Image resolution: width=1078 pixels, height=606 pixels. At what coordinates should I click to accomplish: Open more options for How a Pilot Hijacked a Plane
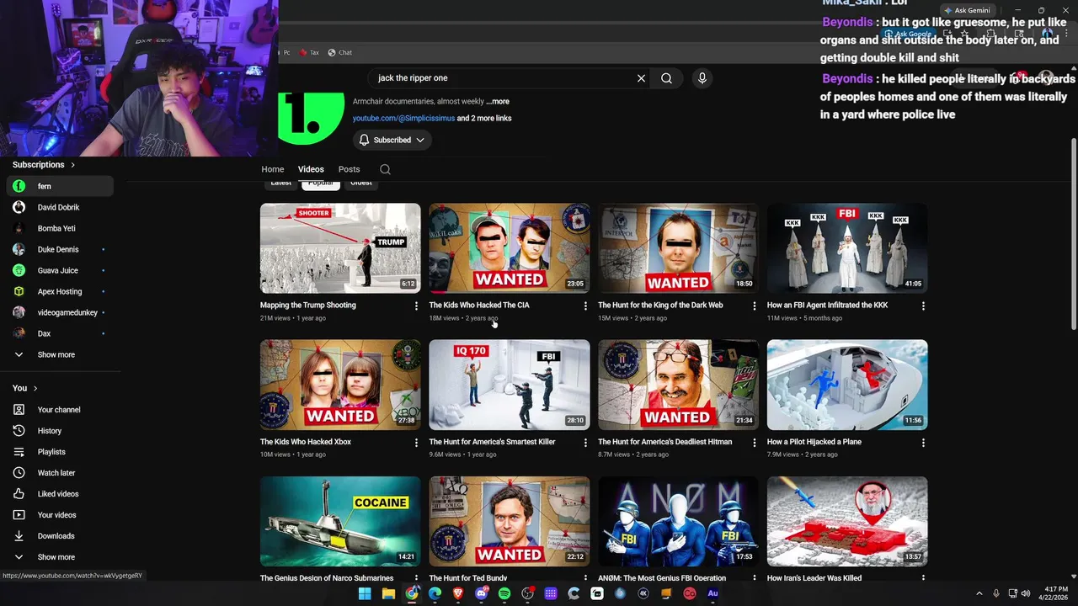pos(923,443)
